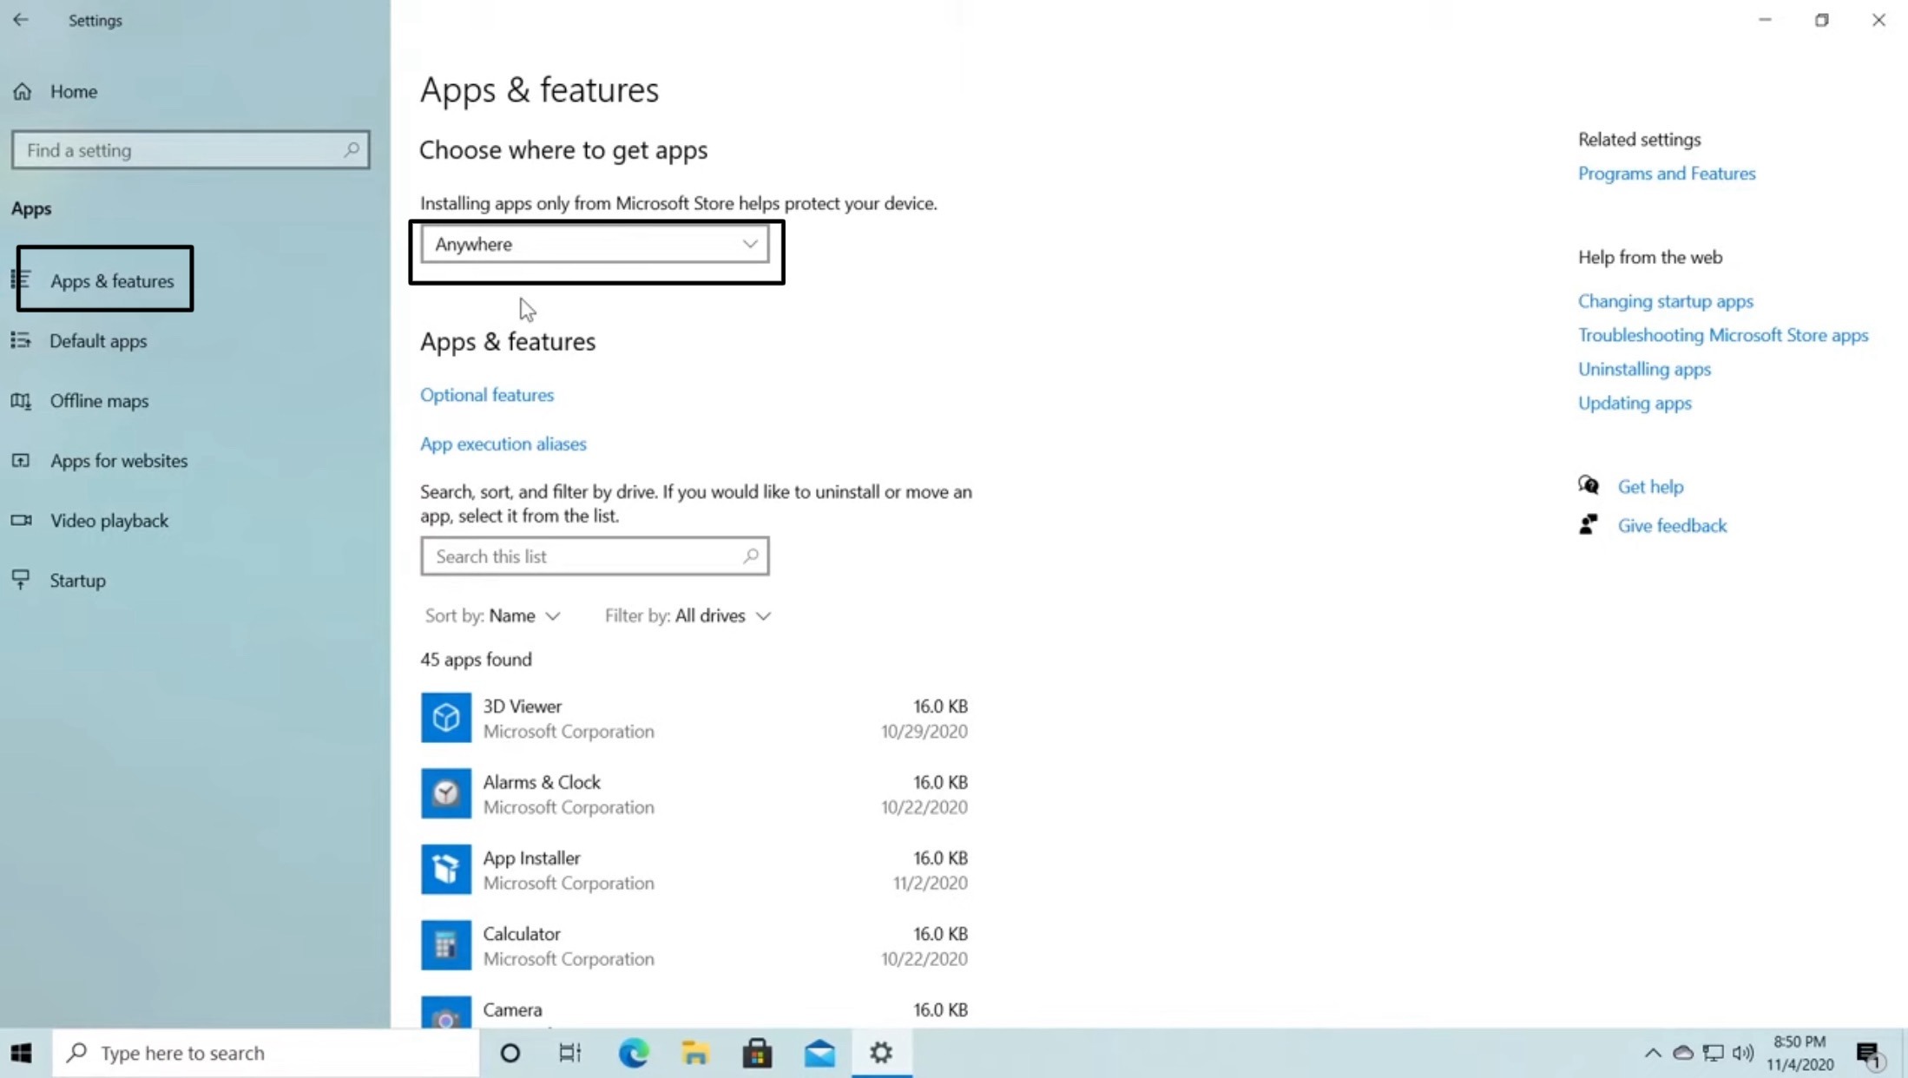
Task: Open Updating apps help link
Action: pos(1635,403)
